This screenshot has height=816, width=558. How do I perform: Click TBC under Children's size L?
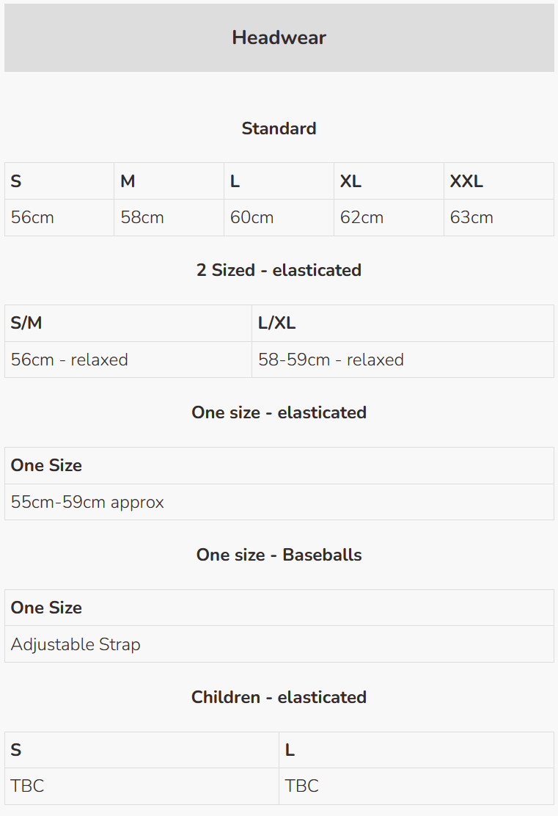point(302,787)
